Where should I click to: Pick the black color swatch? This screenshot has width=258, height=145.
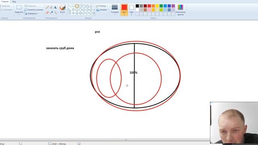[137, 6]
